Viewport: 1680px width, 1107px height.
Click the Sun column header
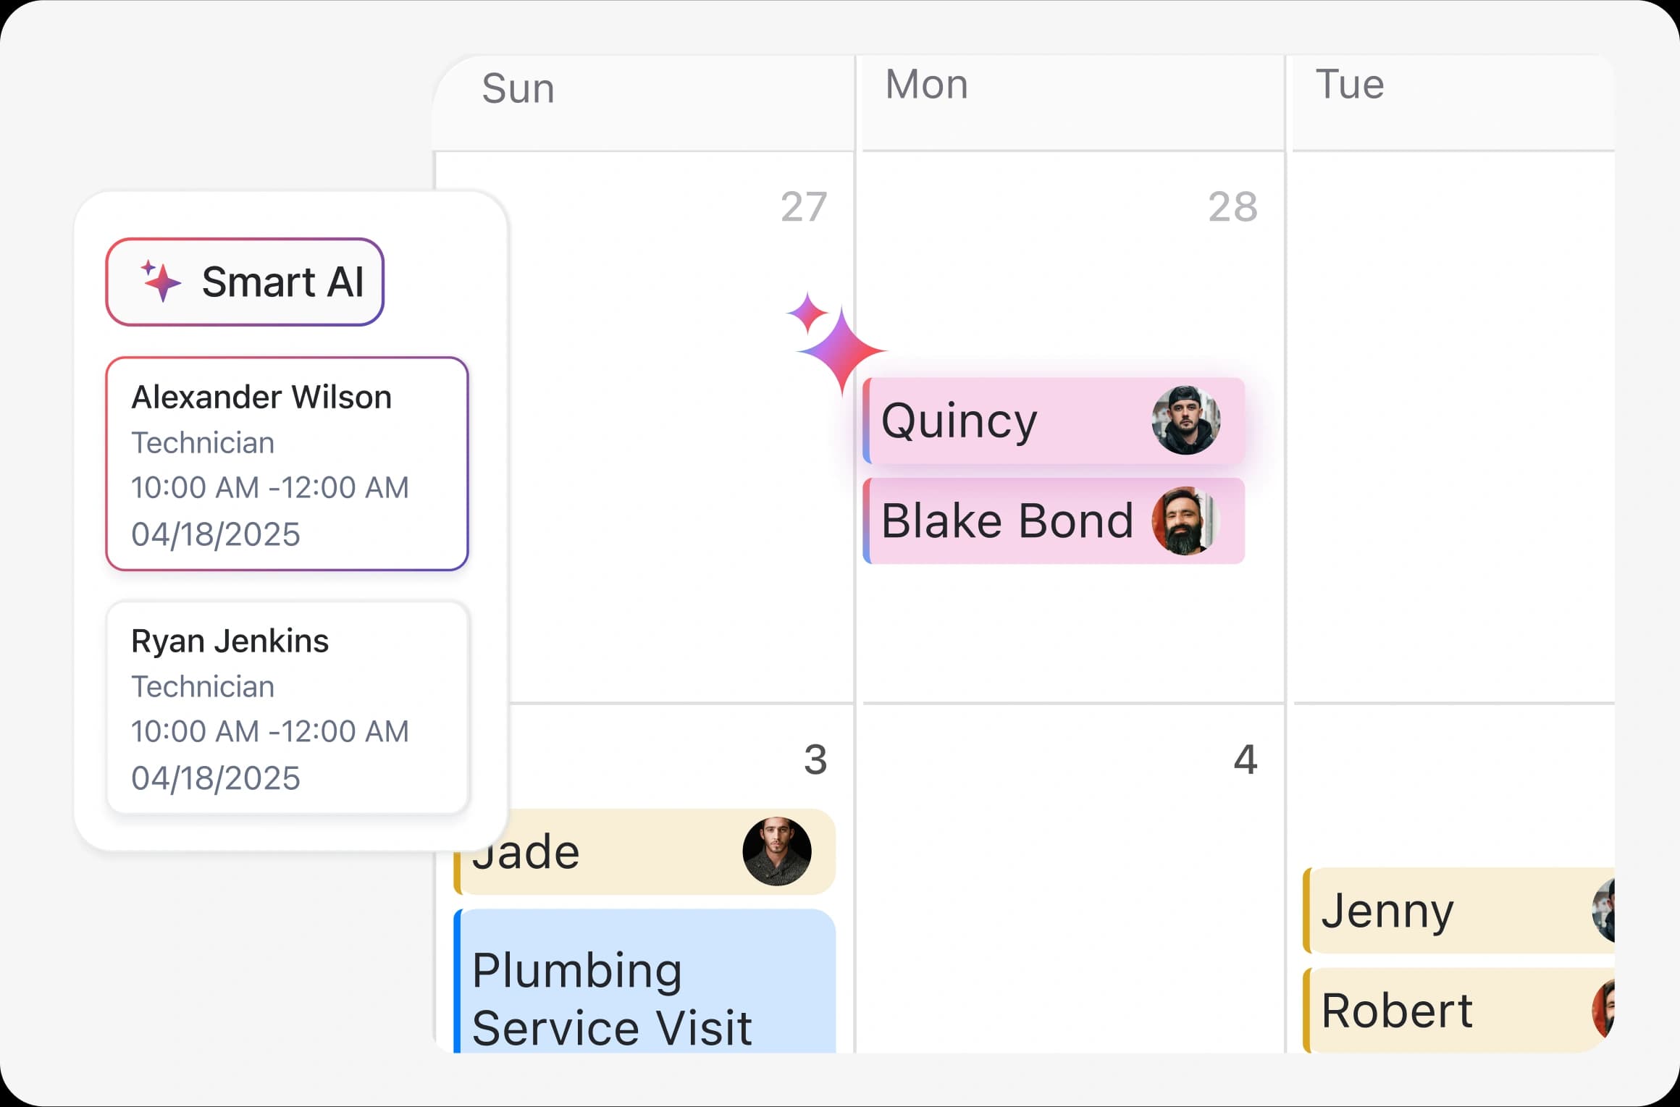518,89
